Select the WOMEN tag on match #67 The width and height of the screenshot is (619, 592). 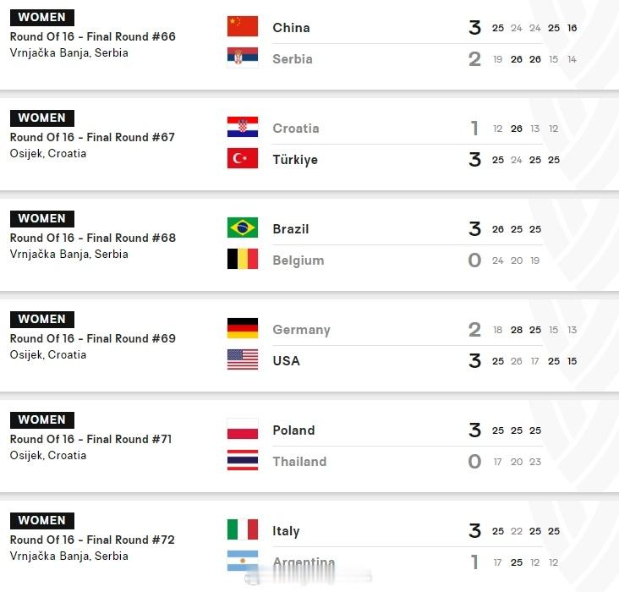[x=41, y=118]
